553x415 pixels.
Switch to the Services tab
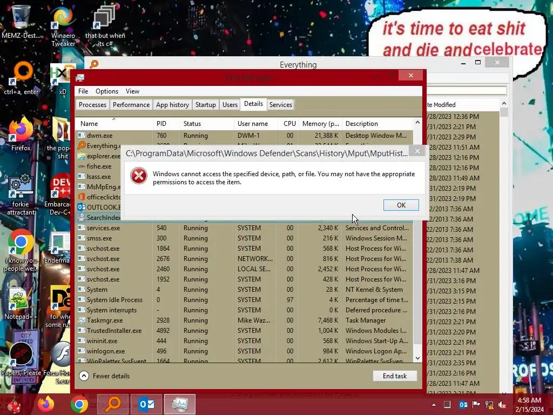[x=281, y=105]
